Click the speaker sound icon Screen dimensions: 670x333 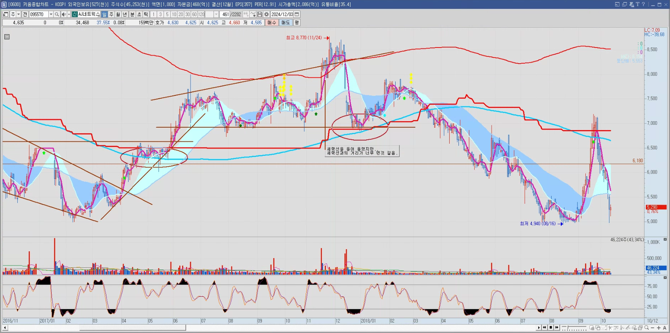click(64, 14)
